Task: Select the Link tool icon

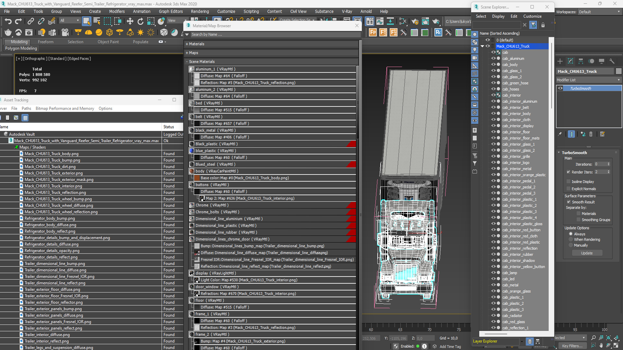Action: coord(31,21)
